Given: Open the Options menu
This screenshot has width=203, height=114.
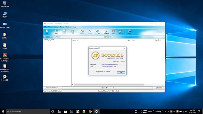Looking at the screenshot, I should tap(68, 27).
